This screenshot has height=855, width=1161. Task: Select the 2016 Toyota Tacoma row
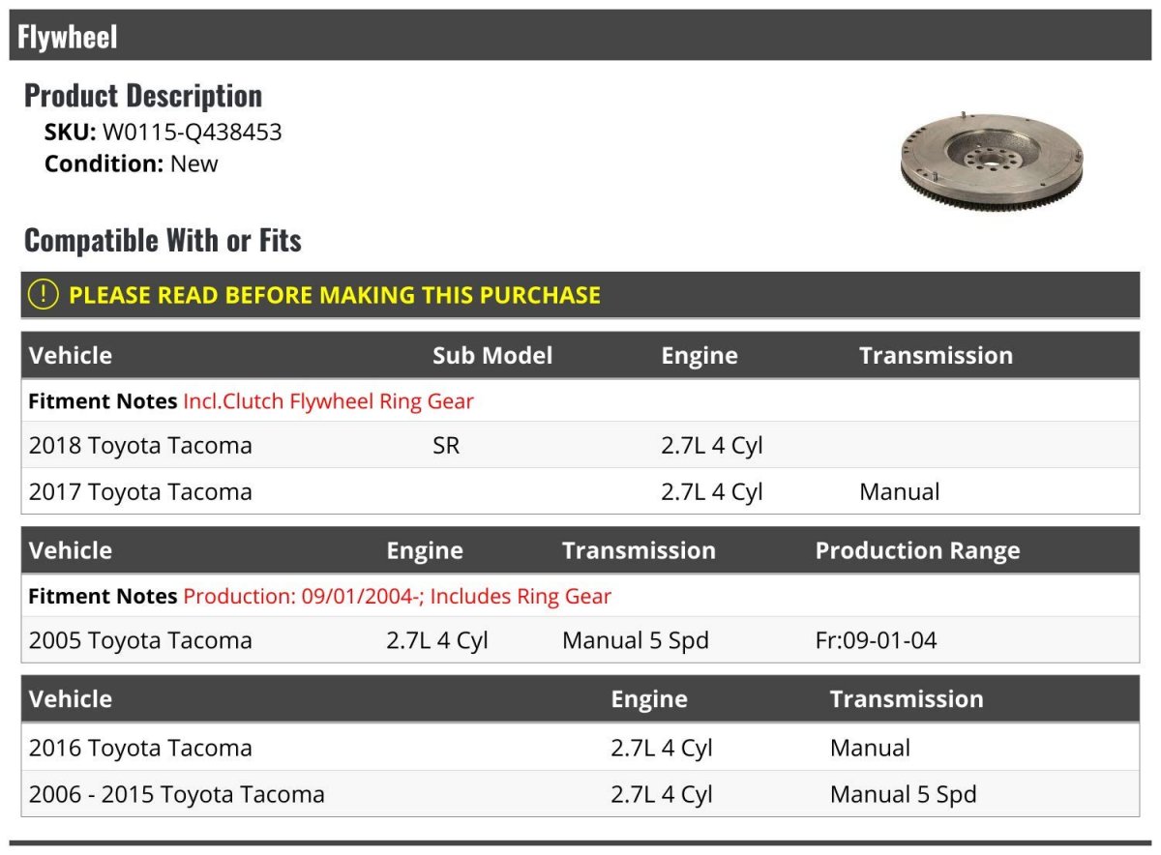click(580, 748)
